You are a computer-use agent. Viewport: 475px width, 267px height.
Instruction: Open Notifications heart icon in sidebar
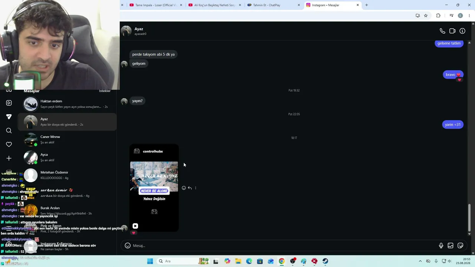[x=9, y=144]
